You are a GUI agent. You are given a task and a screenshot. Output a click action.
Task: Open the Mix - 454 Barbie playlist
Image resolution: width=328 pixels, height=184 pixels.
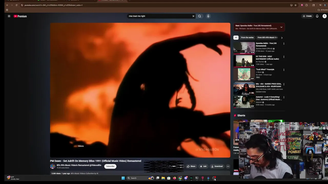coord(244,89)
